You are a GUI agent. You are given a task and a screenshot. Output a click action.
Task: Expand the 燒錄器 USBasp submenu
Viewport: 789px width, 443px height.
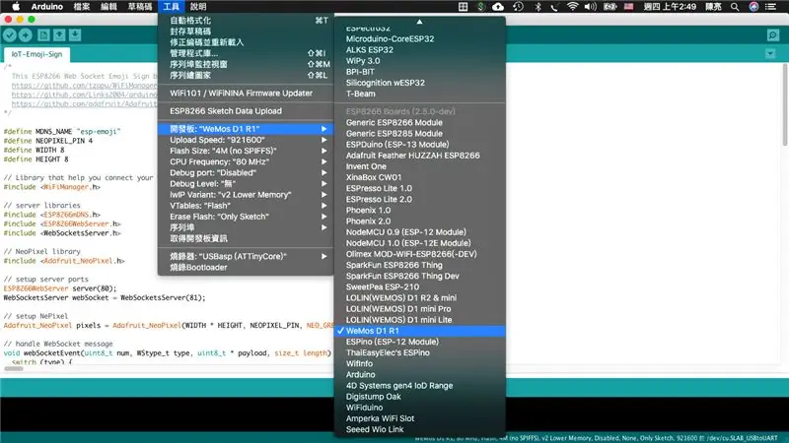246,256
